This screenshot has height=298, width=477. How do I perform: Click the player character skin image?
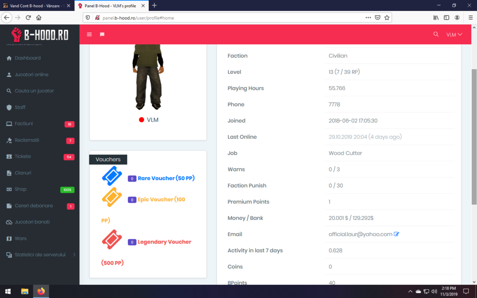148,77
